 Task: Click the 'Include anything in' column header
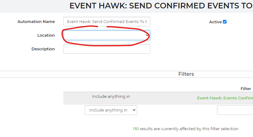(x=111, y=97)
